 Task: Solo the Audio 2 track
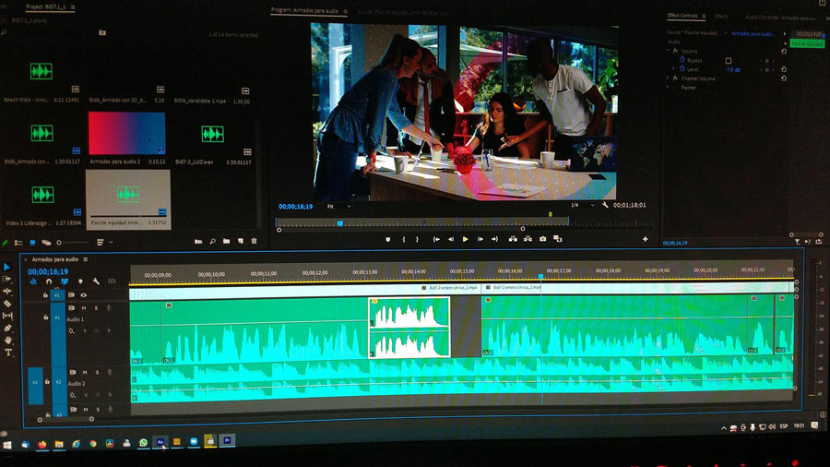pyautogui.click(x=98, y=373)
